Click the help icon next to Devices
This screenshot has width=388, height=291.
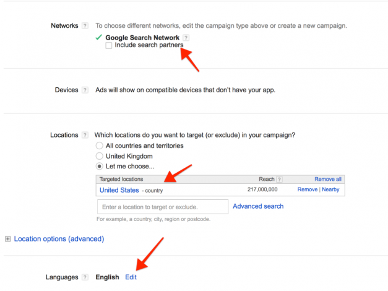point(85,90)
